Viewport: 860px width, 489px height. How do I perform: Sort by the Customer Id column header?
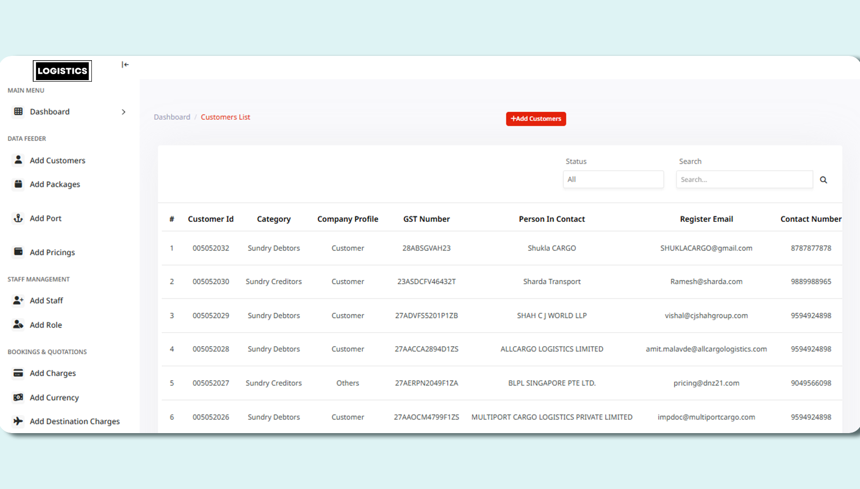(x=211, y=219)
